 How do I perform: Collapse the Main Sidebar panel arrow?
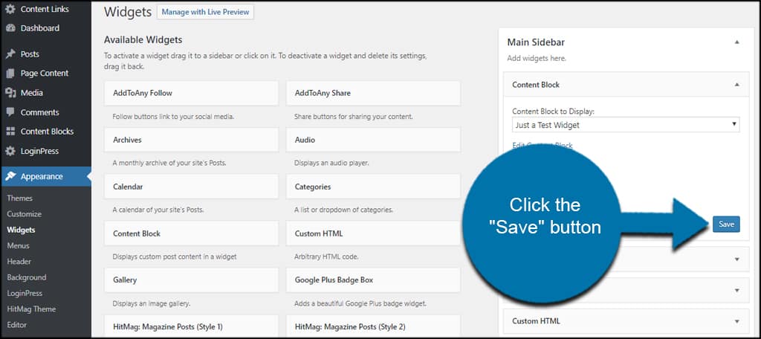(736, 42)
